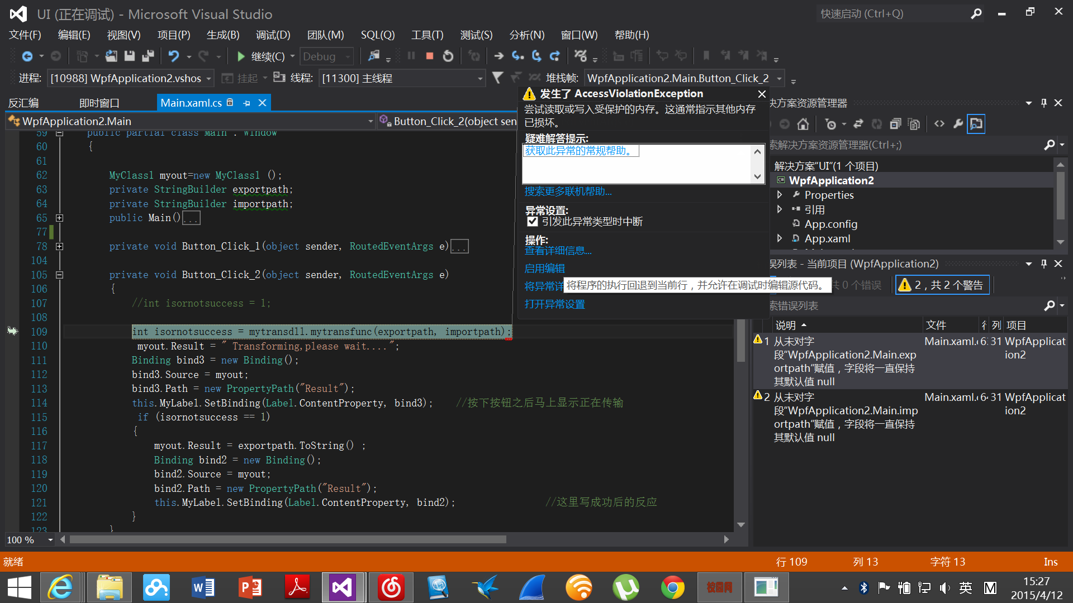Click Refresh icon in Solution Explorer toolbar
This screenshot has height=603, width=1073.
(x=877, y=124)
